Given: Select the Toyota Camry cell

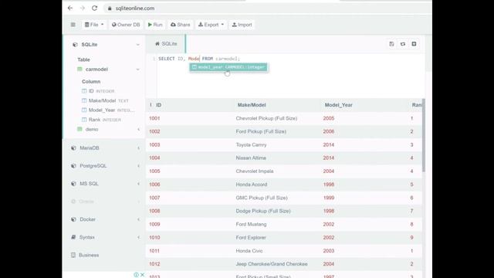Looking at the screenshot, I should 251,144.
